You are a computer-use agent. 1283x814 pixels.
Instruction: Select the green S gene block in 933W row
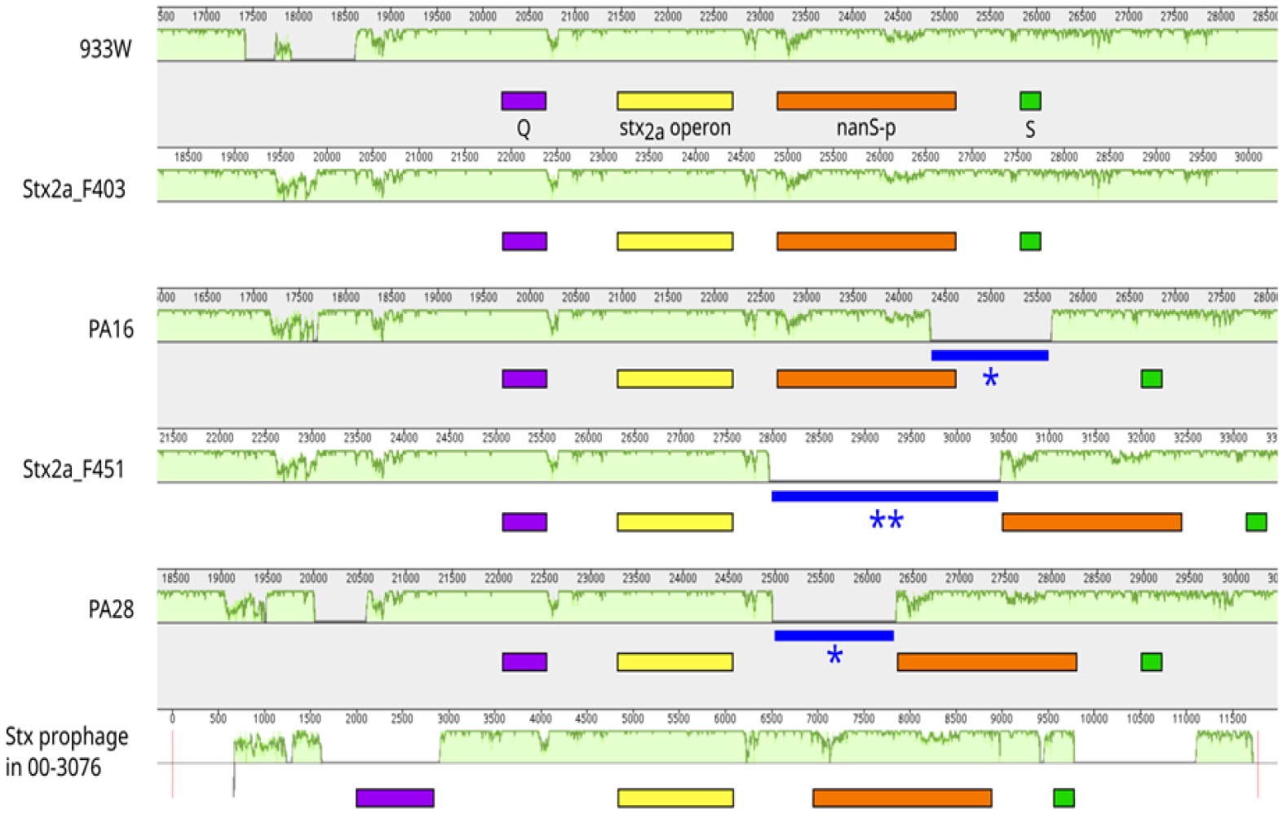point(1030,101)
